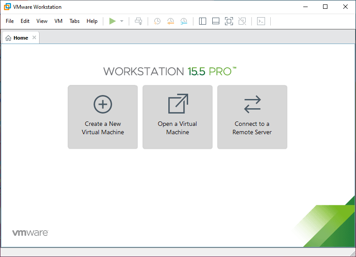
Task: Open the VM menu
Action: pyautogui.click(x=58, y=21)
